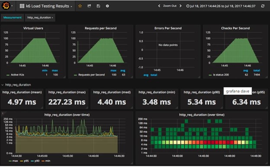Open the http_req_duration (mean) panel title
Image resolution: width=270 pixels, height=167 pixels.
pos(22,92)
